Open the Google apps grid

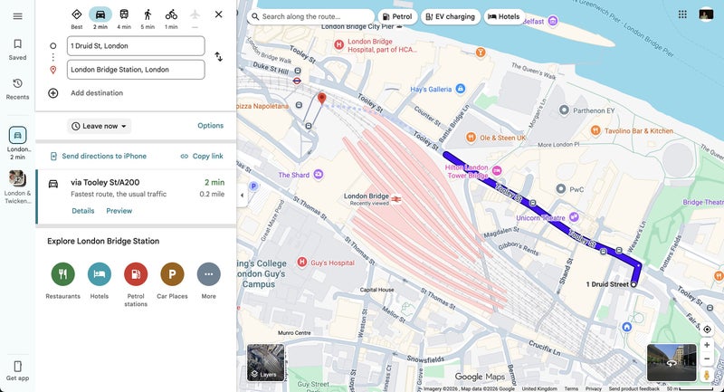tap(681, 14)
